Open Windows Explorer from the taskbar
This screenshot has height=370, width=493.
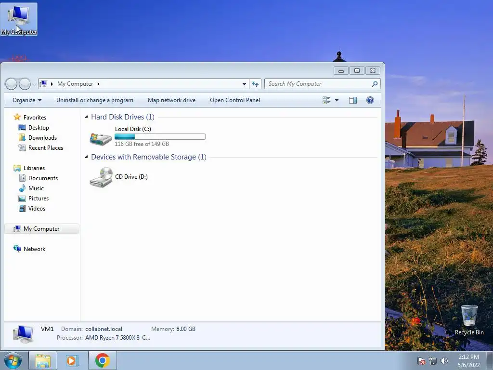pos(43,360)
